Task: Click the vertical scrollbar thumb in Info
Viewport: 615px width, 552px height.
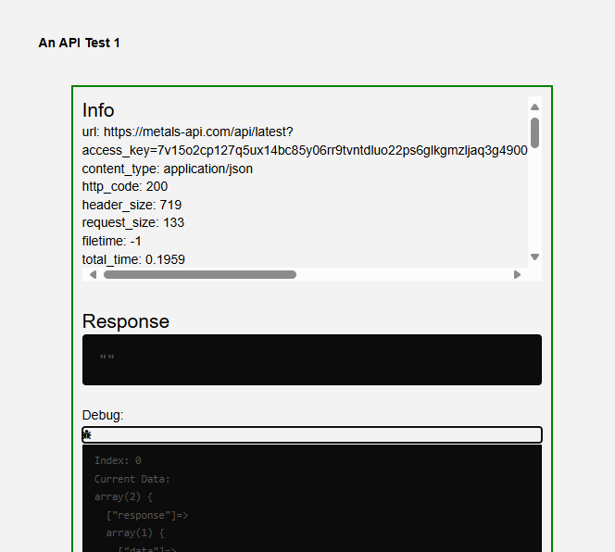Action: point(534,132)
